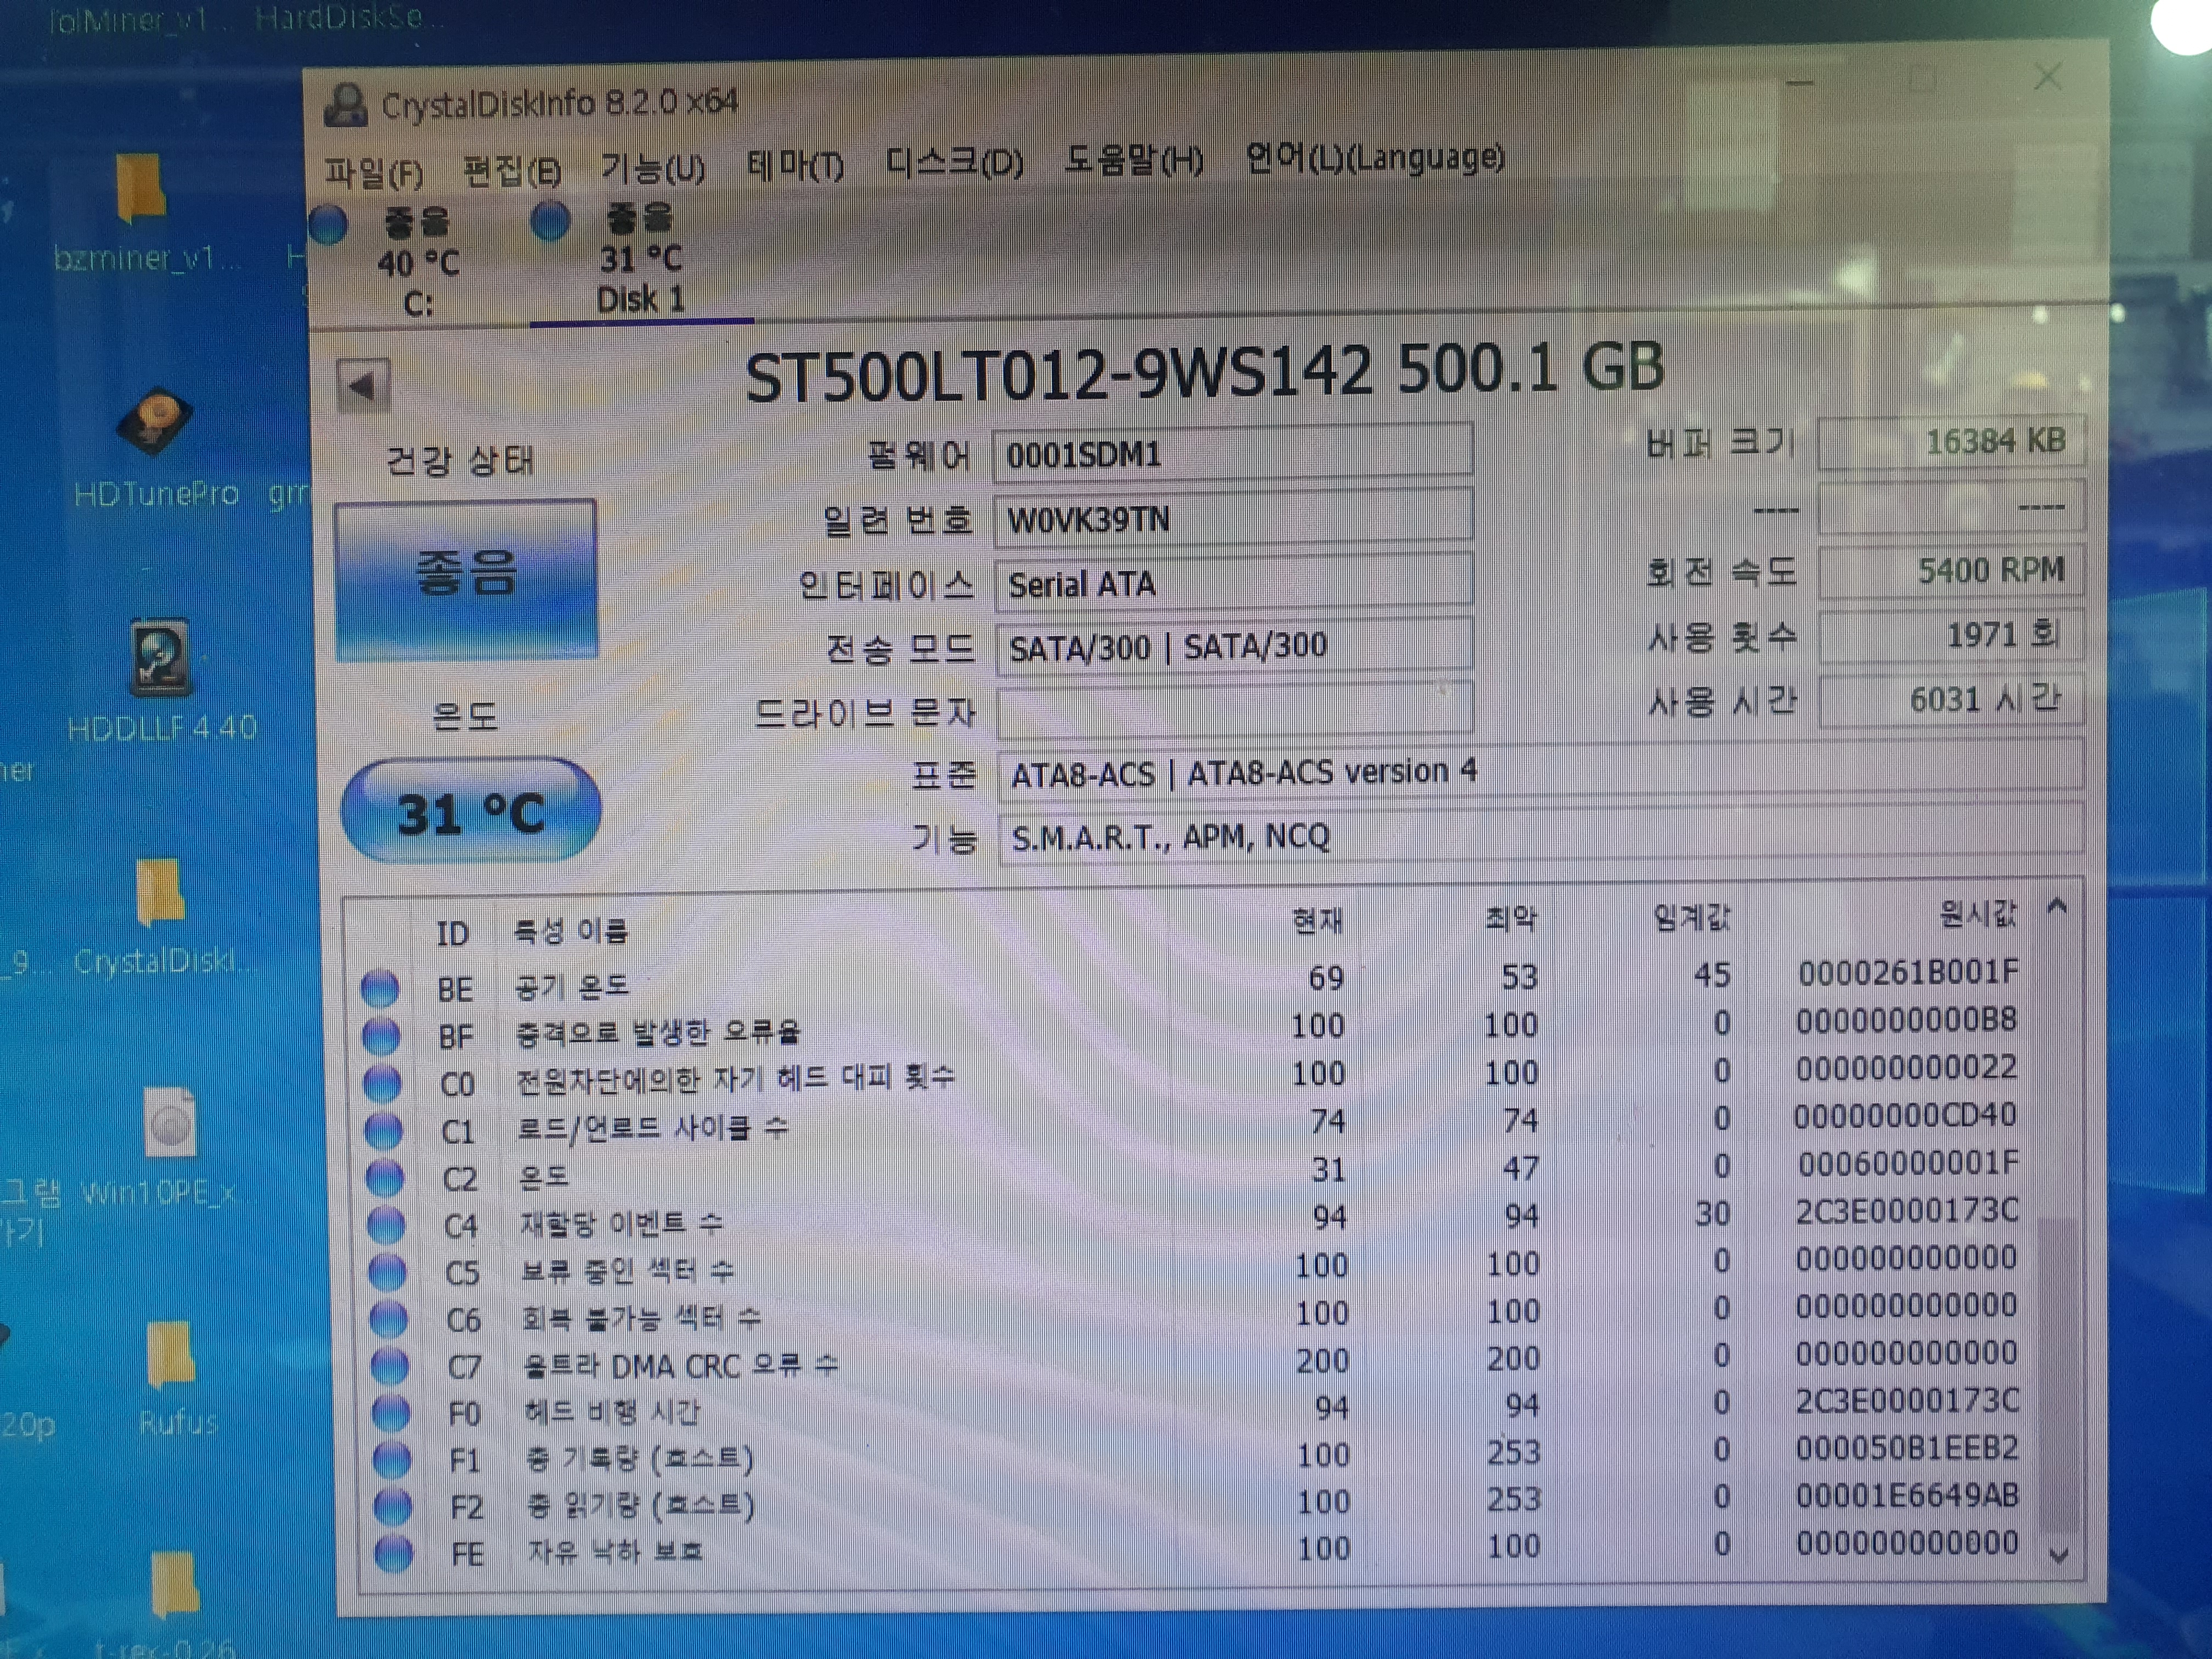Click the transfer mode field SATA/300
This screenshot has width=2212, height=1659.
pyautogui.click(x=1234, y=645)
